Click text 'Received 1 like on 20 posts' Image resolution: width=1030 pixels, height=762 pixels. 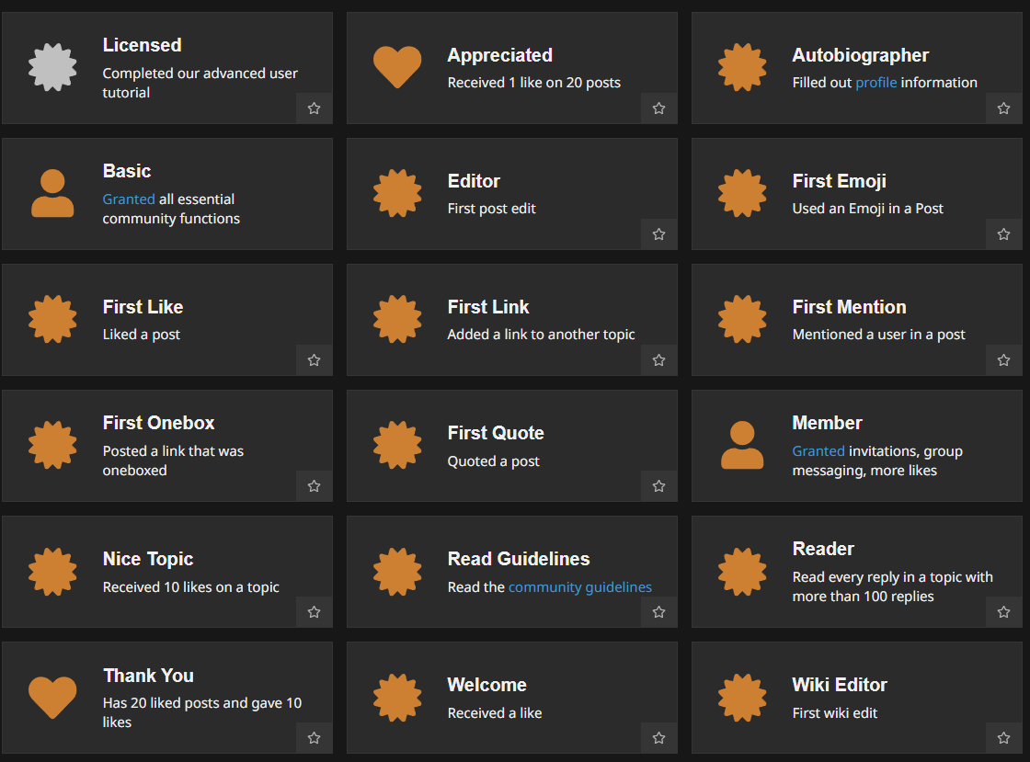(534, 83)
